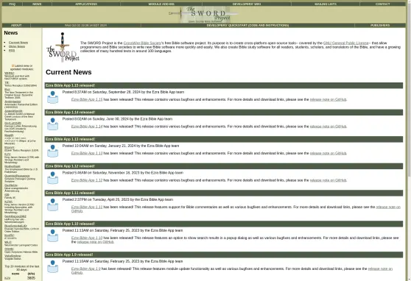Image resolution: width=411 pixels, height=281 pixels.
Task: Open GitHub release note for Ezra 1.9
Action: (x=380, y=268)
